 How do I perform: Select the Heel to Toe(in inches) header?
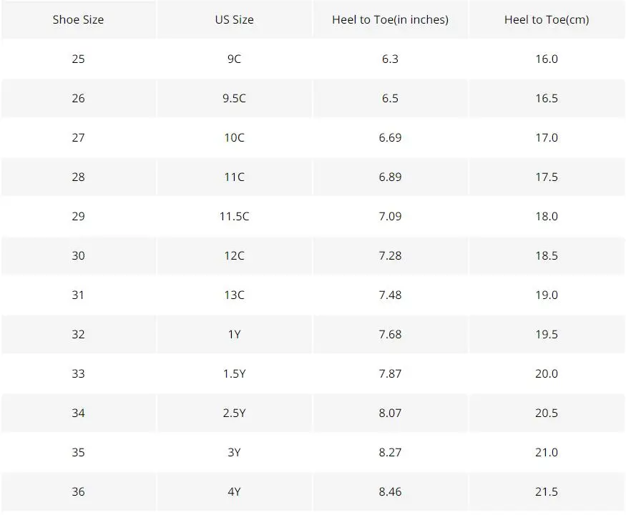click(x=390, y=19)
